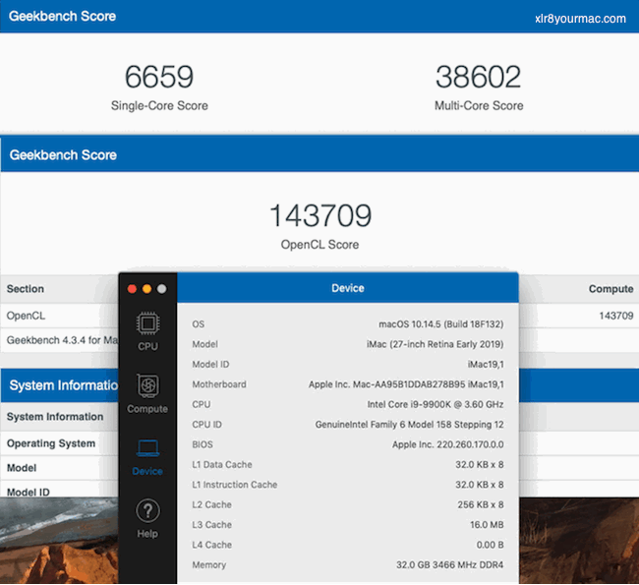Click the System Information blue header

(64, 385)
